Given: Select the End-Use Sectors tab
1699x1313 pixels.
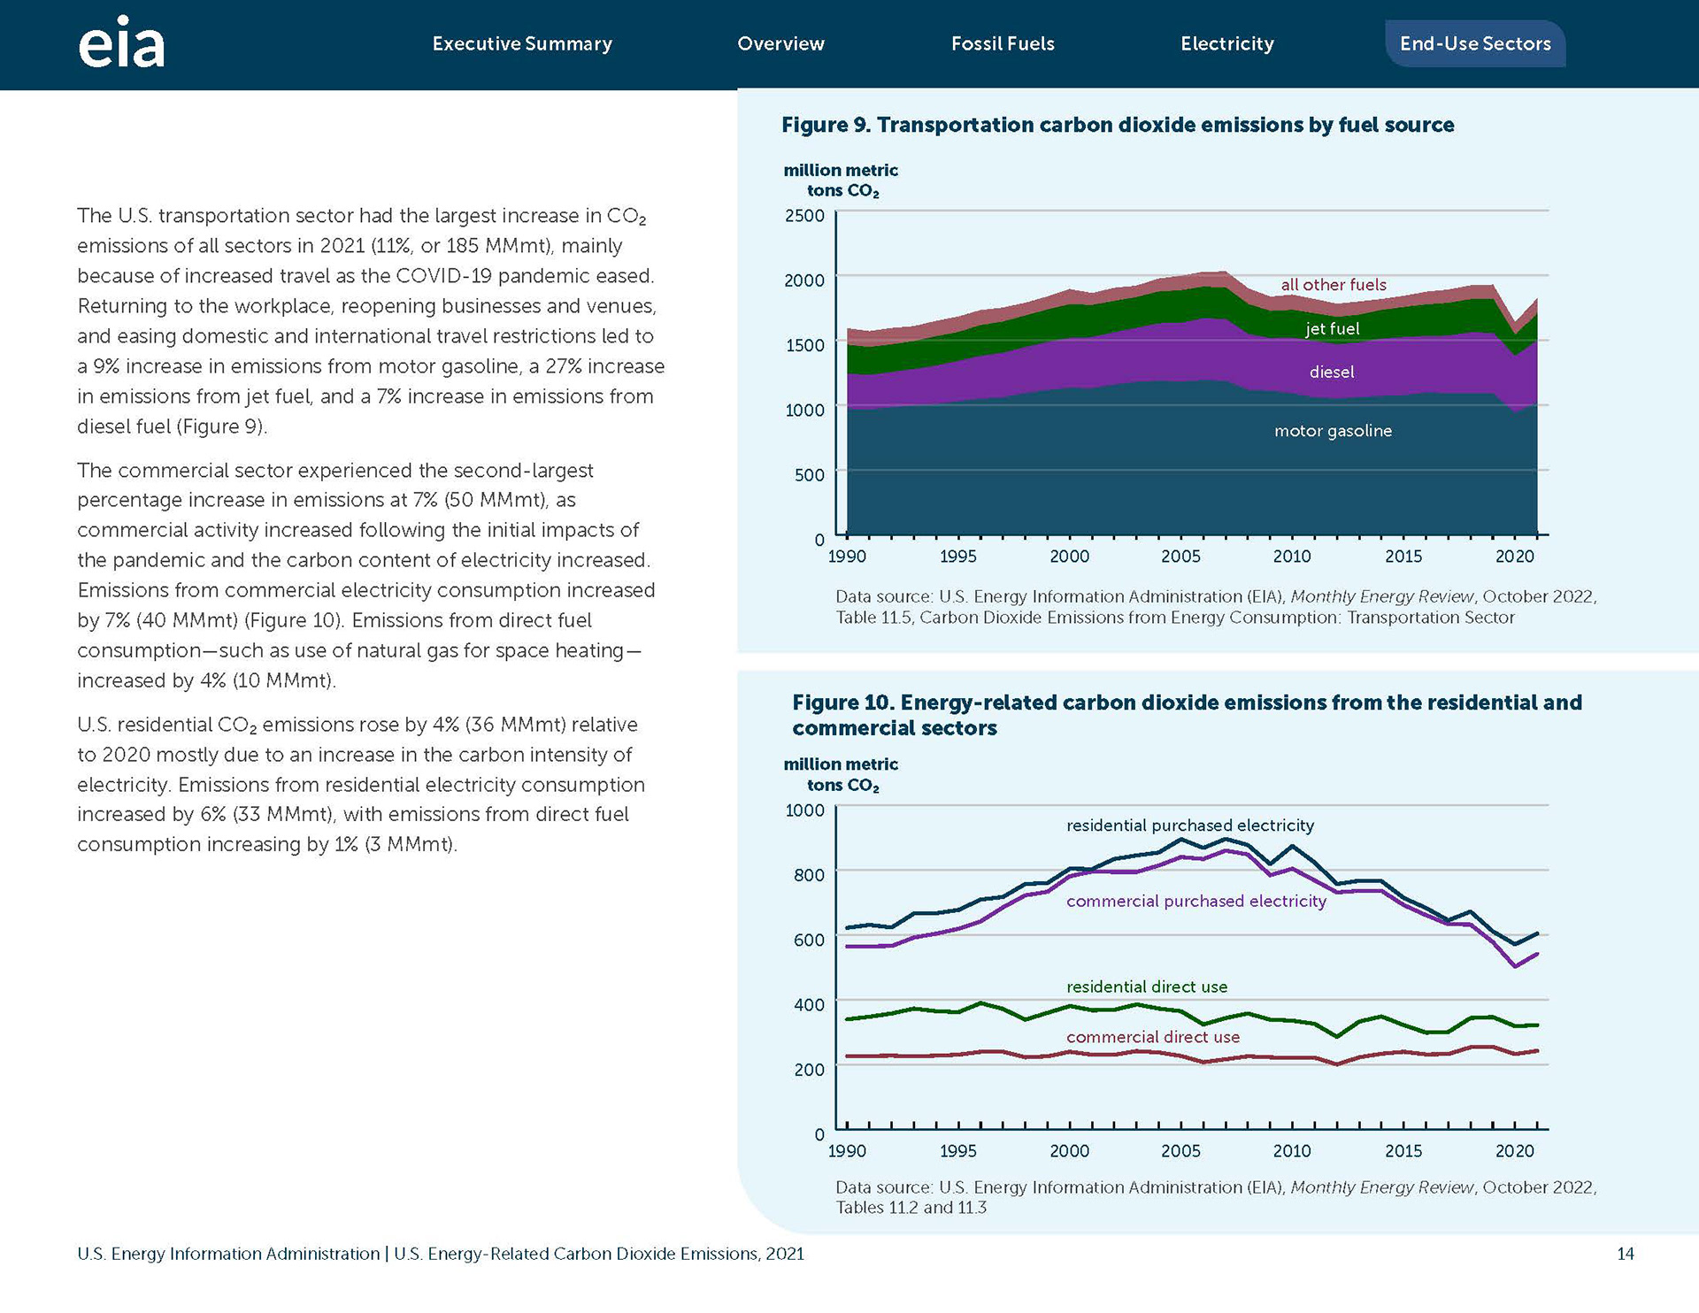Looking at the screenshot, I should (x=1475, y=43).
